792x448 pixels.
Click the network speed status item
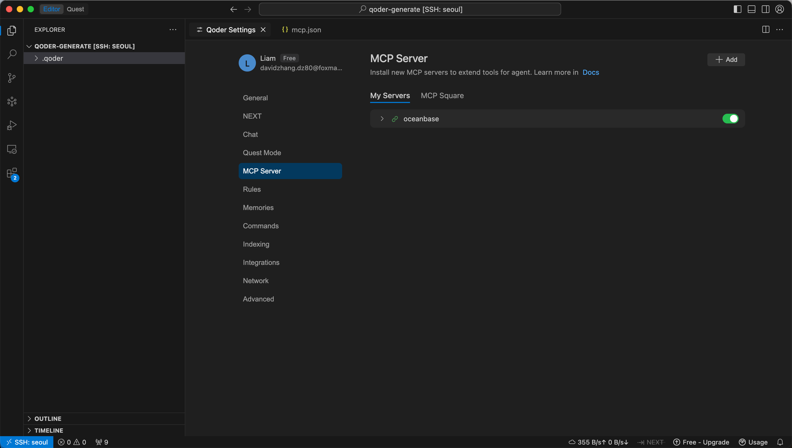[x=599, y=442]
